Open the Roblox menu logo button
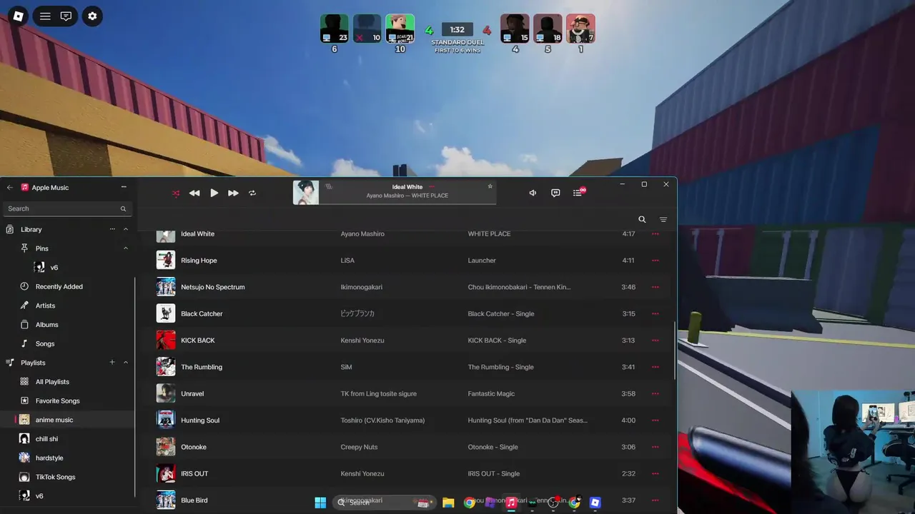Image resolution: width=915 pixels, height=514 pixels. click(x=19, y=16)
